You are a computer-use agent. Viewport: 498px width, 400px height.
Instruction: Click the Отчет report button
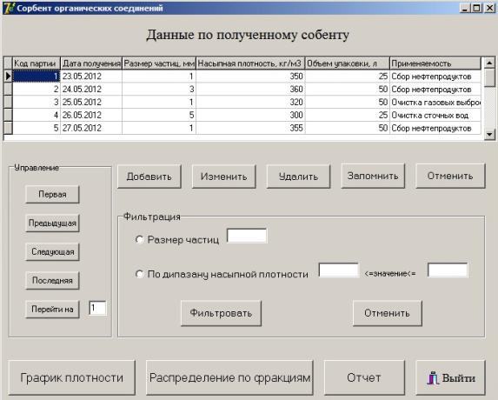364,377
